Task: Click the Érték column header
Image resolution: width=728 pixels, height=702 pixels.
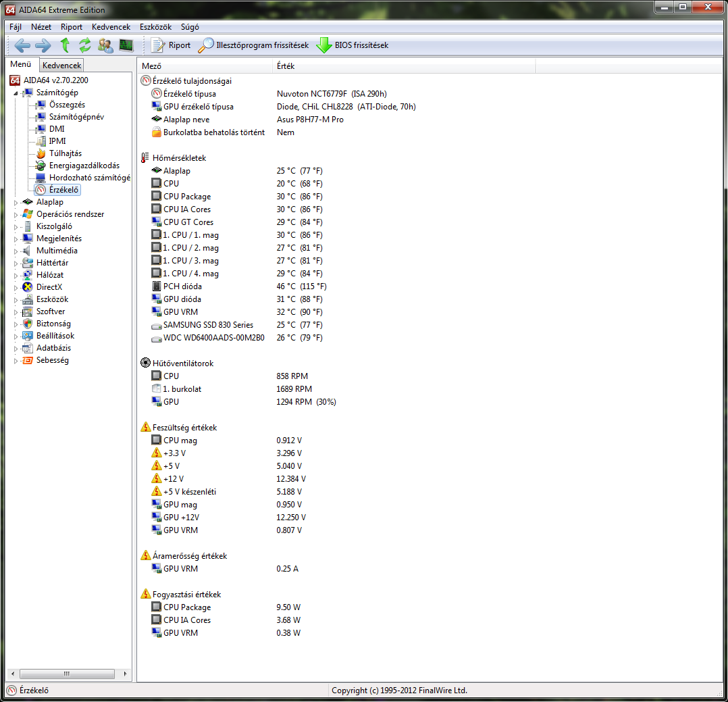Action: click(x=403, y=66)
